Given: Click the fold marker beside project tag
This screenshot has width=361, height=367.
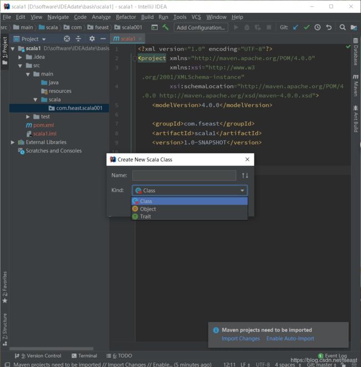Looking at the screenshot, I should click(x=134, y=58).
